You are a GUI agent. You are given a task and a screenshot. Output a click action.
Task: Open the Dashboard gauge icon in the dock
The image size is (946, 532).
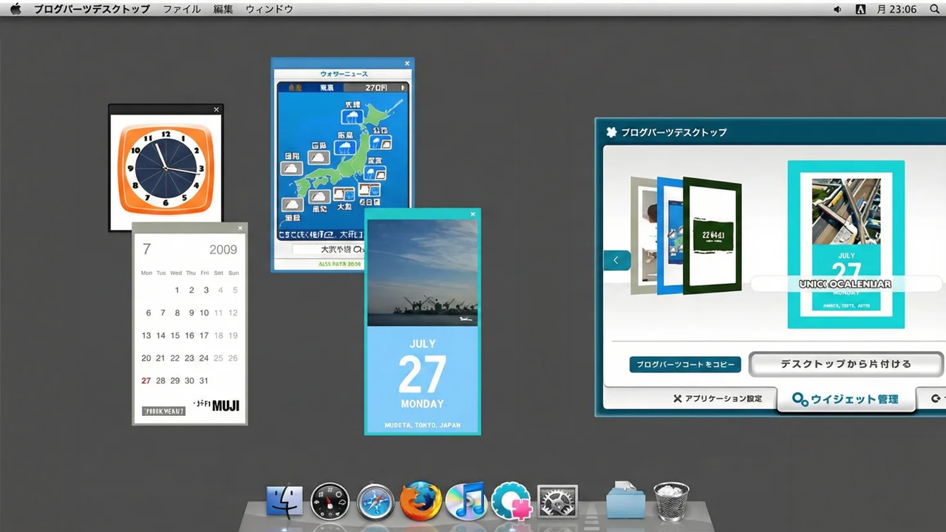(330, 502)
